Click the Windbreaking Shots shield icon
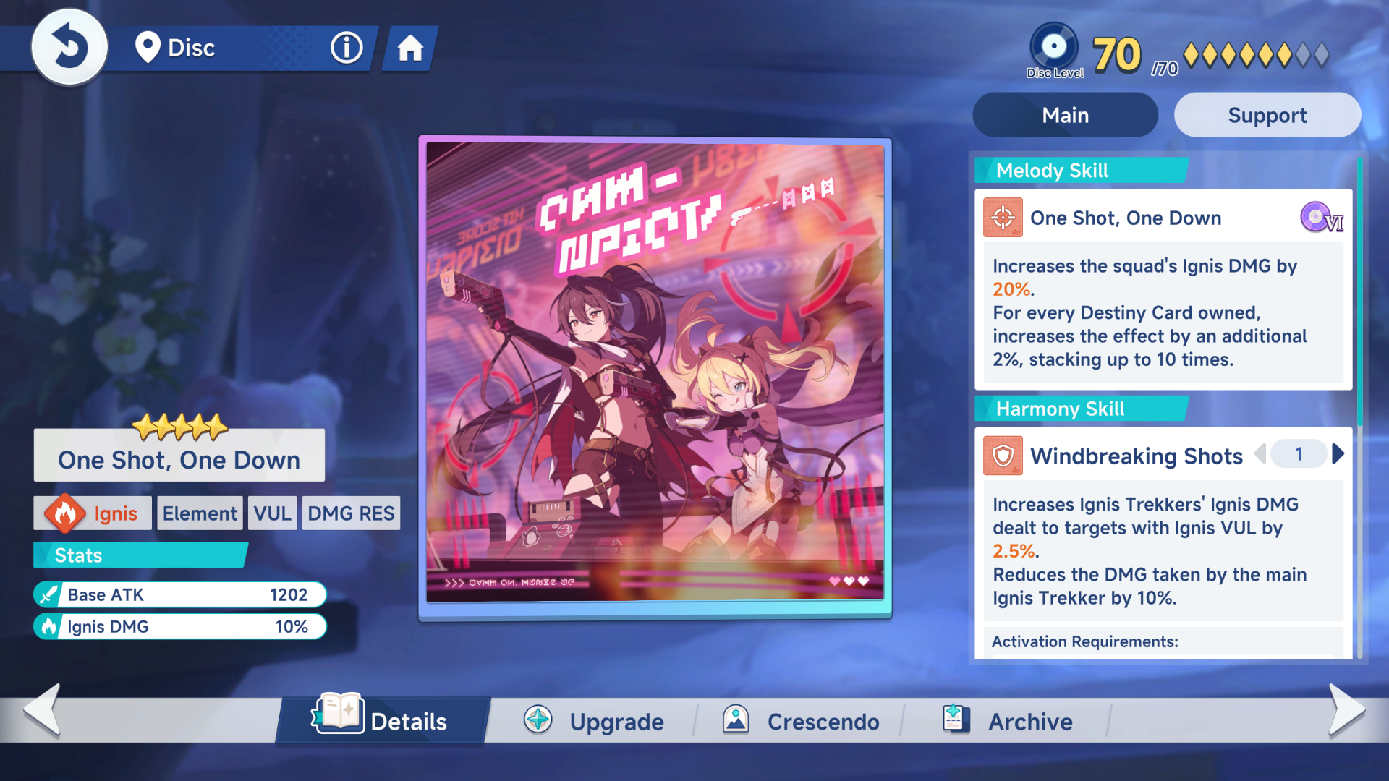This screenshot has height=781, width=1389. point(1003,456)
